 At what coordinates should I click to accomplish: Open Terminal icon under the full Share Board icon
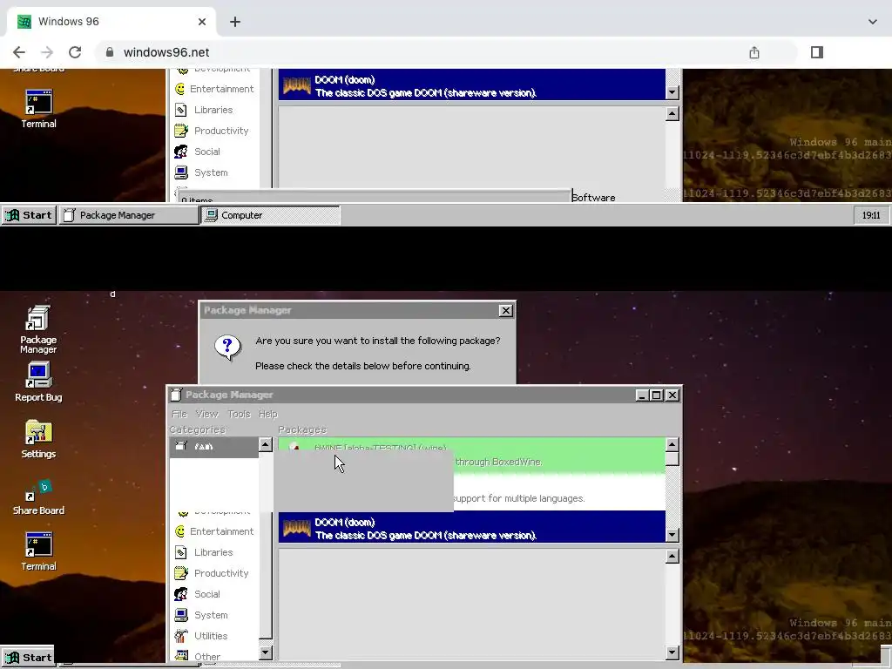(x=38, y=551)
